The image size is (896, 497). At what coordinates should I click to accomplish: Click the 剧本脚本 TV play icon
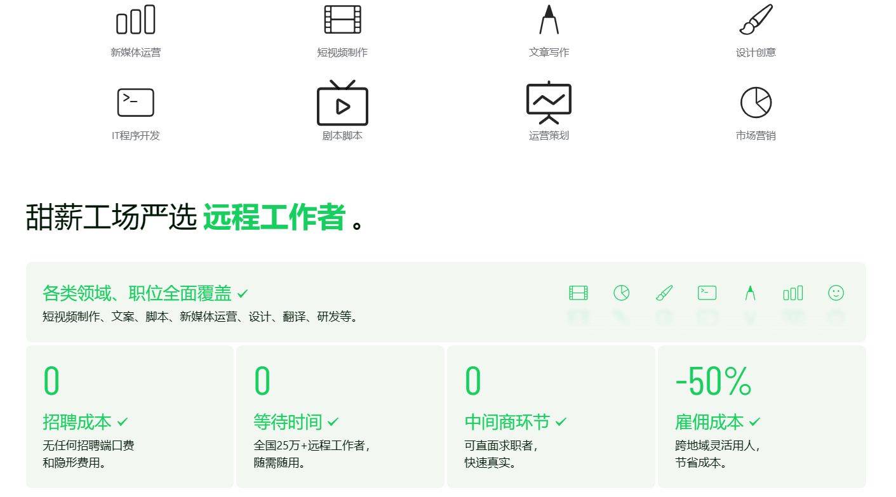click(342, 103)
